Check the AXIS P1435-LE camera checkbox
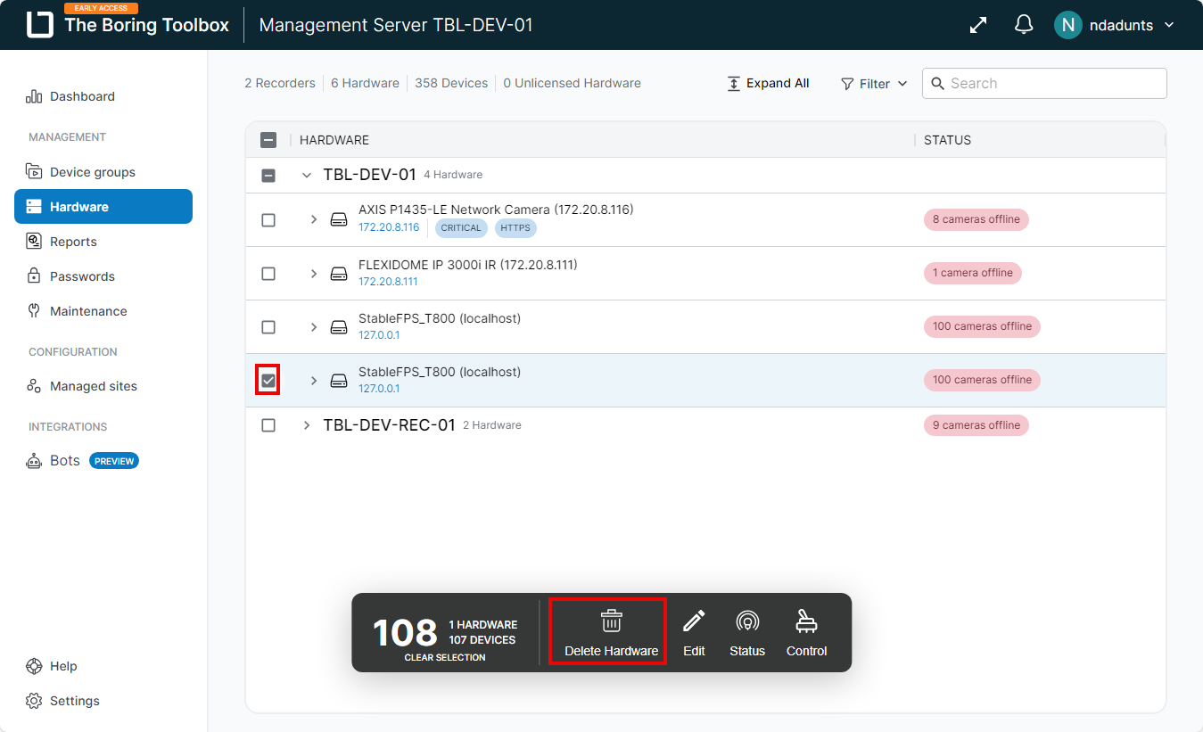 click(268, 220)
